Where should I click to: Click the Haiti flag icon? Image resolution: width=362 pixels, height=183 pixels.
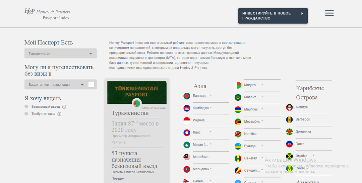pos(289,144)
